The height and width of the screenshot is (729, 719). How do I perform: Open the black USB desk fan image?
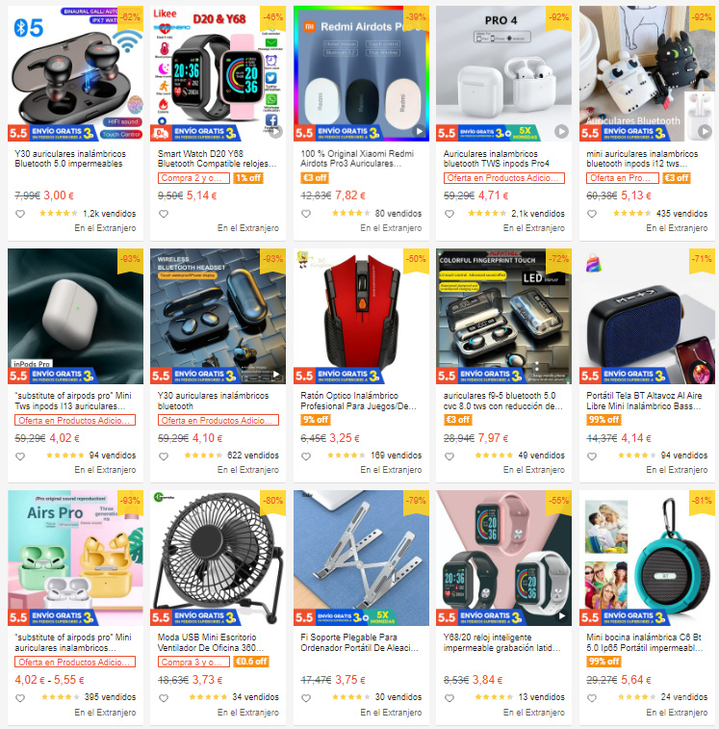[218, 558]
